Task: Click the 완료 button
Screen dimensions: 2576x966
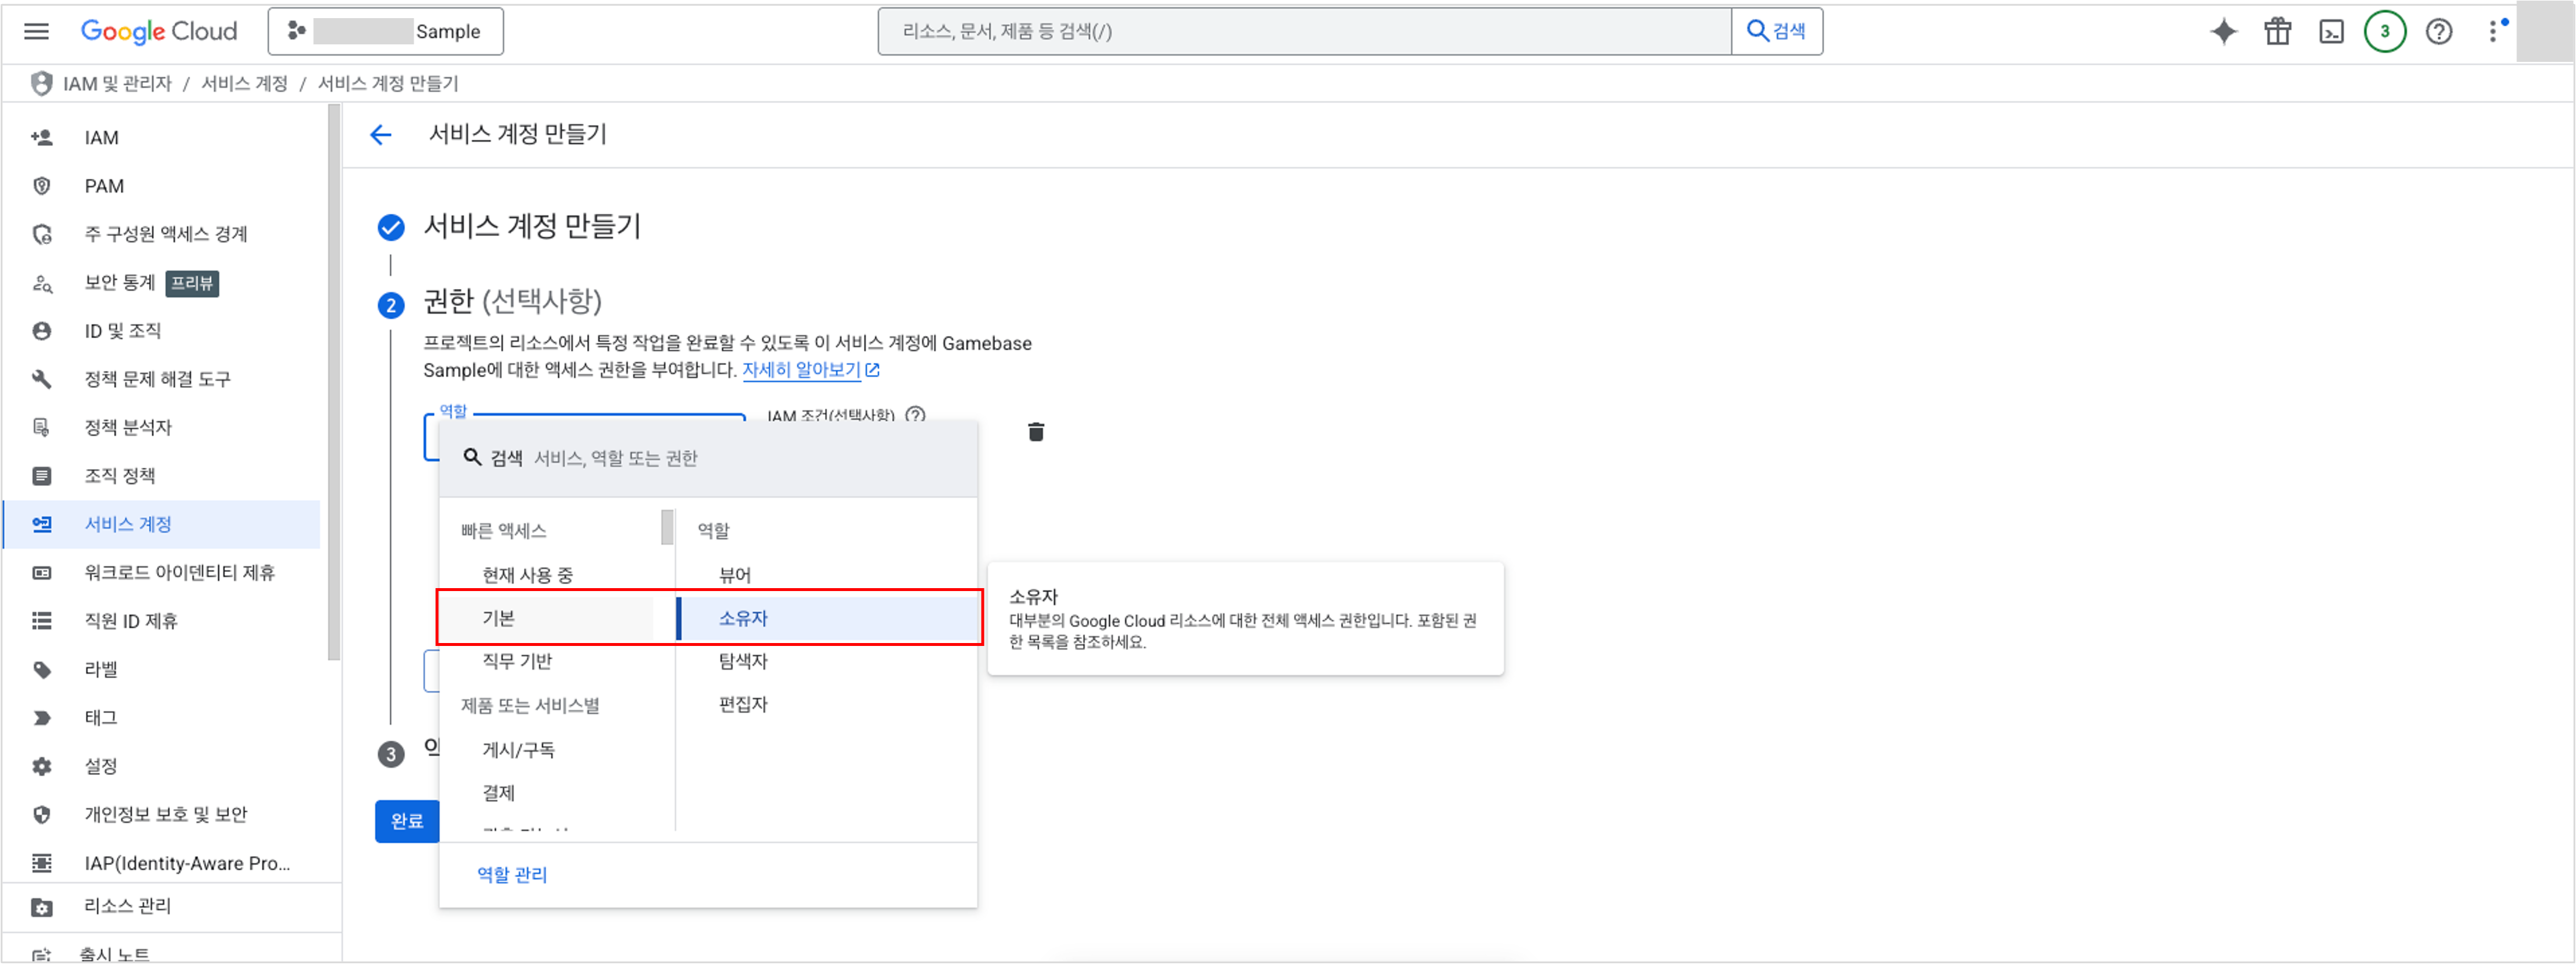Action: point(407,821)
